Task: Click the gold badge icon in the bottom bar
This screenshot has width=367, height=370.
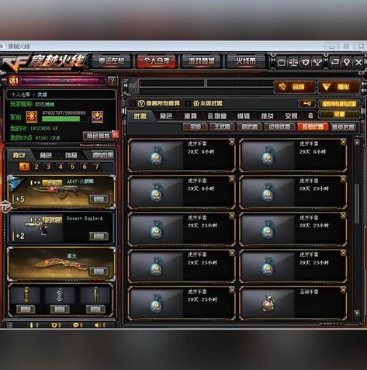Action: (x=56, y=325)
